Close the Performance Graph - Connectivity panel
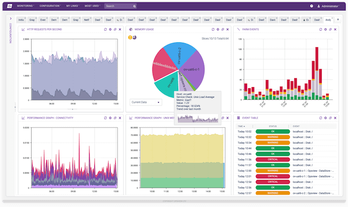 pyautogui.click(x=120, y=118)
